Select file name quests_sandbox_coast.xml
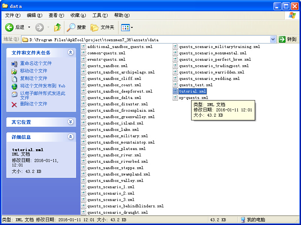301x225 pixels. point(114,85)
